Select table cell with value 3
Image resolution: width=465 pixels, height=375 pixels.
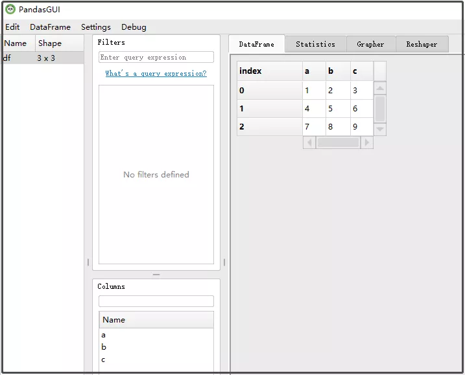pyautogui.click(x=362, y=90)
